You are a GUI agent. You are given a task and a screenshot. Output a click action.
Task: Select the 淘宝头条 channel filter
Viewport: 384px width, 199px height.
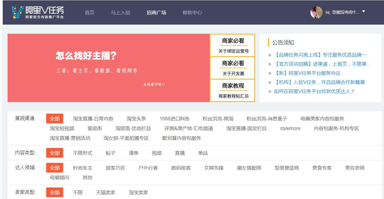[137, 118]
